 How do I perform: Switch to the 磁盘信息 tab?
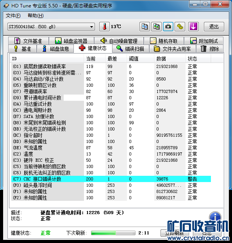point(55,49)
